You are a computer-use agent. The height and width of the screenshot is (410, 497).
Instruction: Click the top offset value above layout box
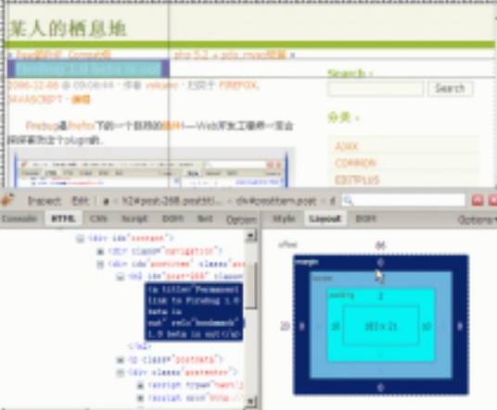pos(380,245)
